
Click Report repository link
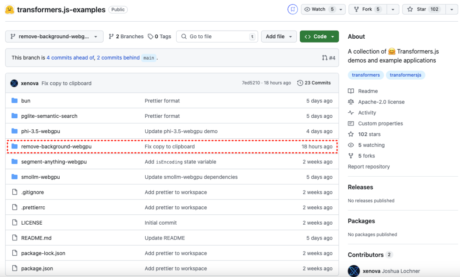[369, 166]
